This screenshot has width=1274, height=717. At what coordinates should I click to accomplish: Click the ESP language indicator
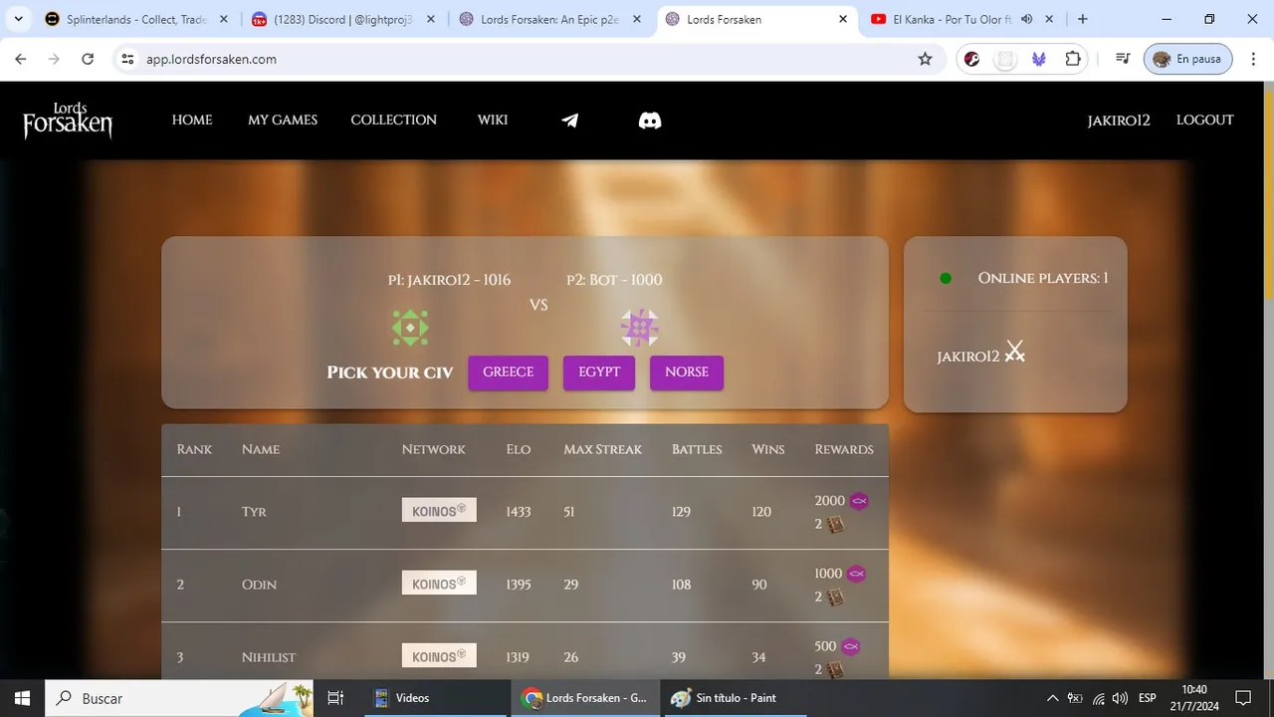coord(1148,698)
